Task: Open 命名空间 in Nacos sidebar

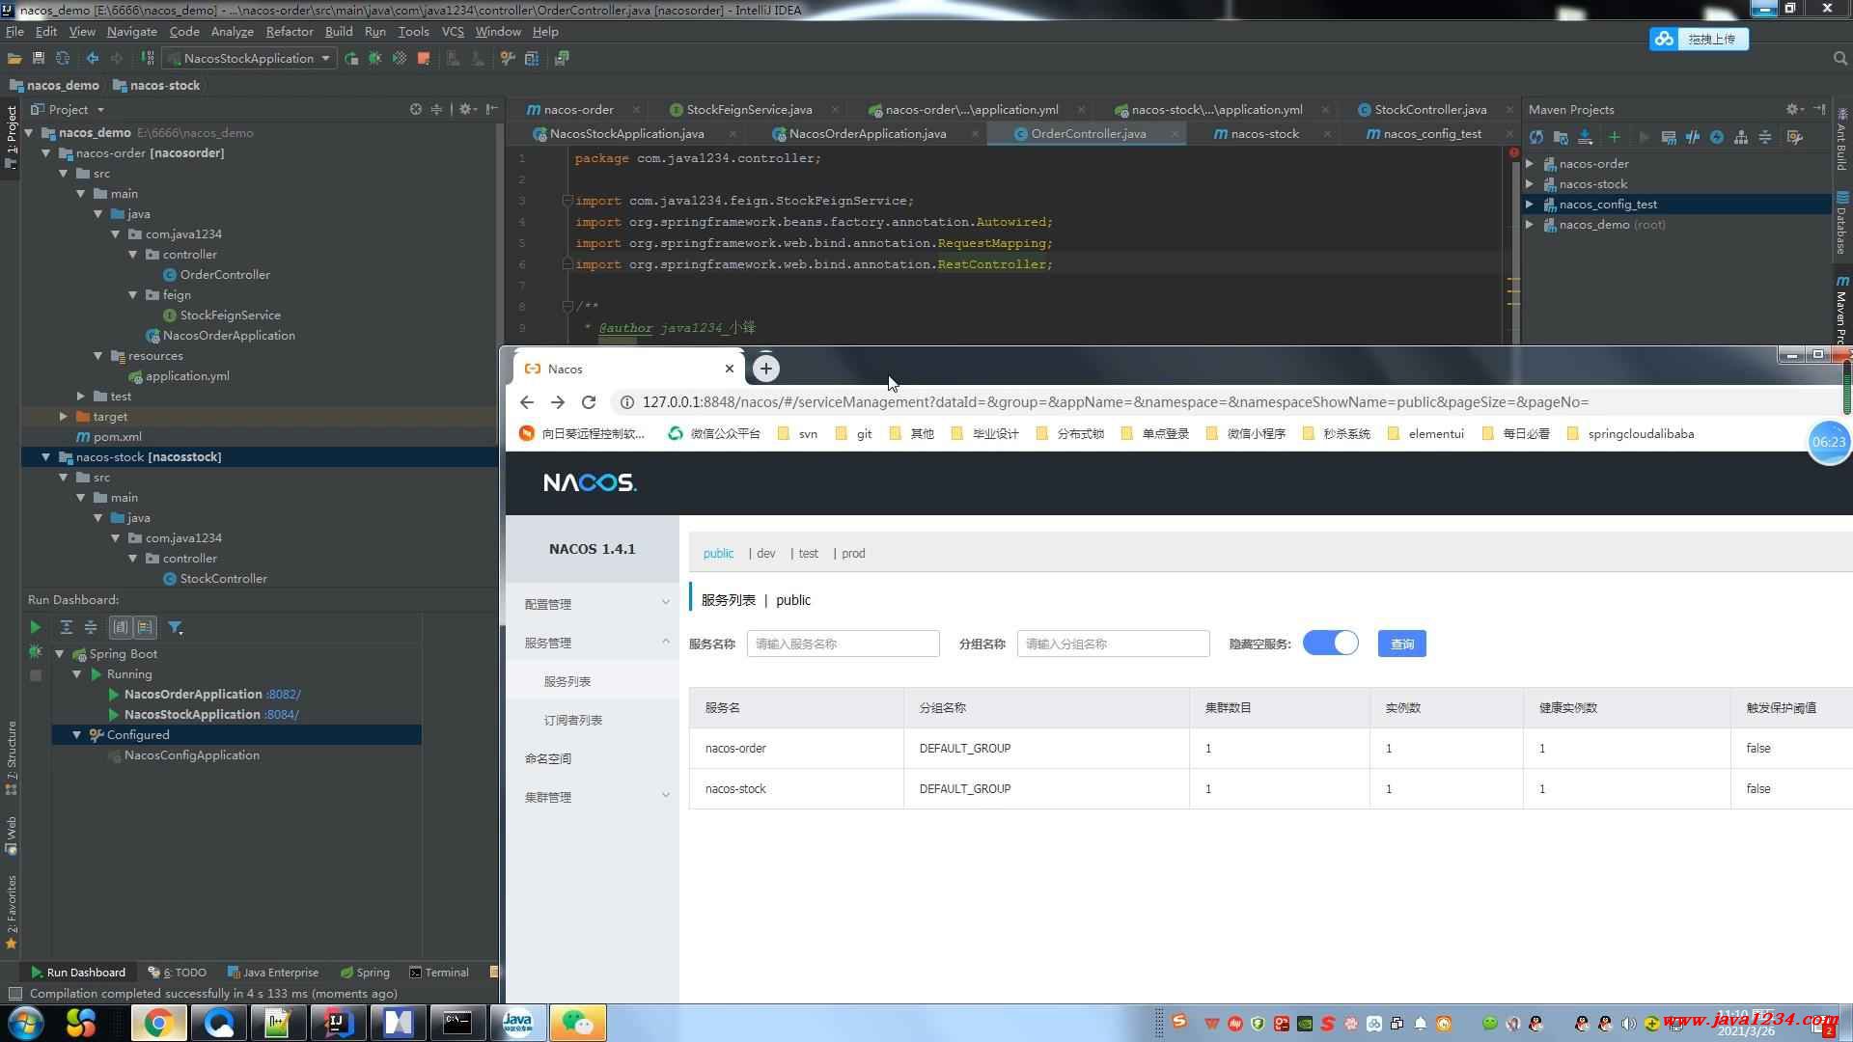Action: [548, 758]
